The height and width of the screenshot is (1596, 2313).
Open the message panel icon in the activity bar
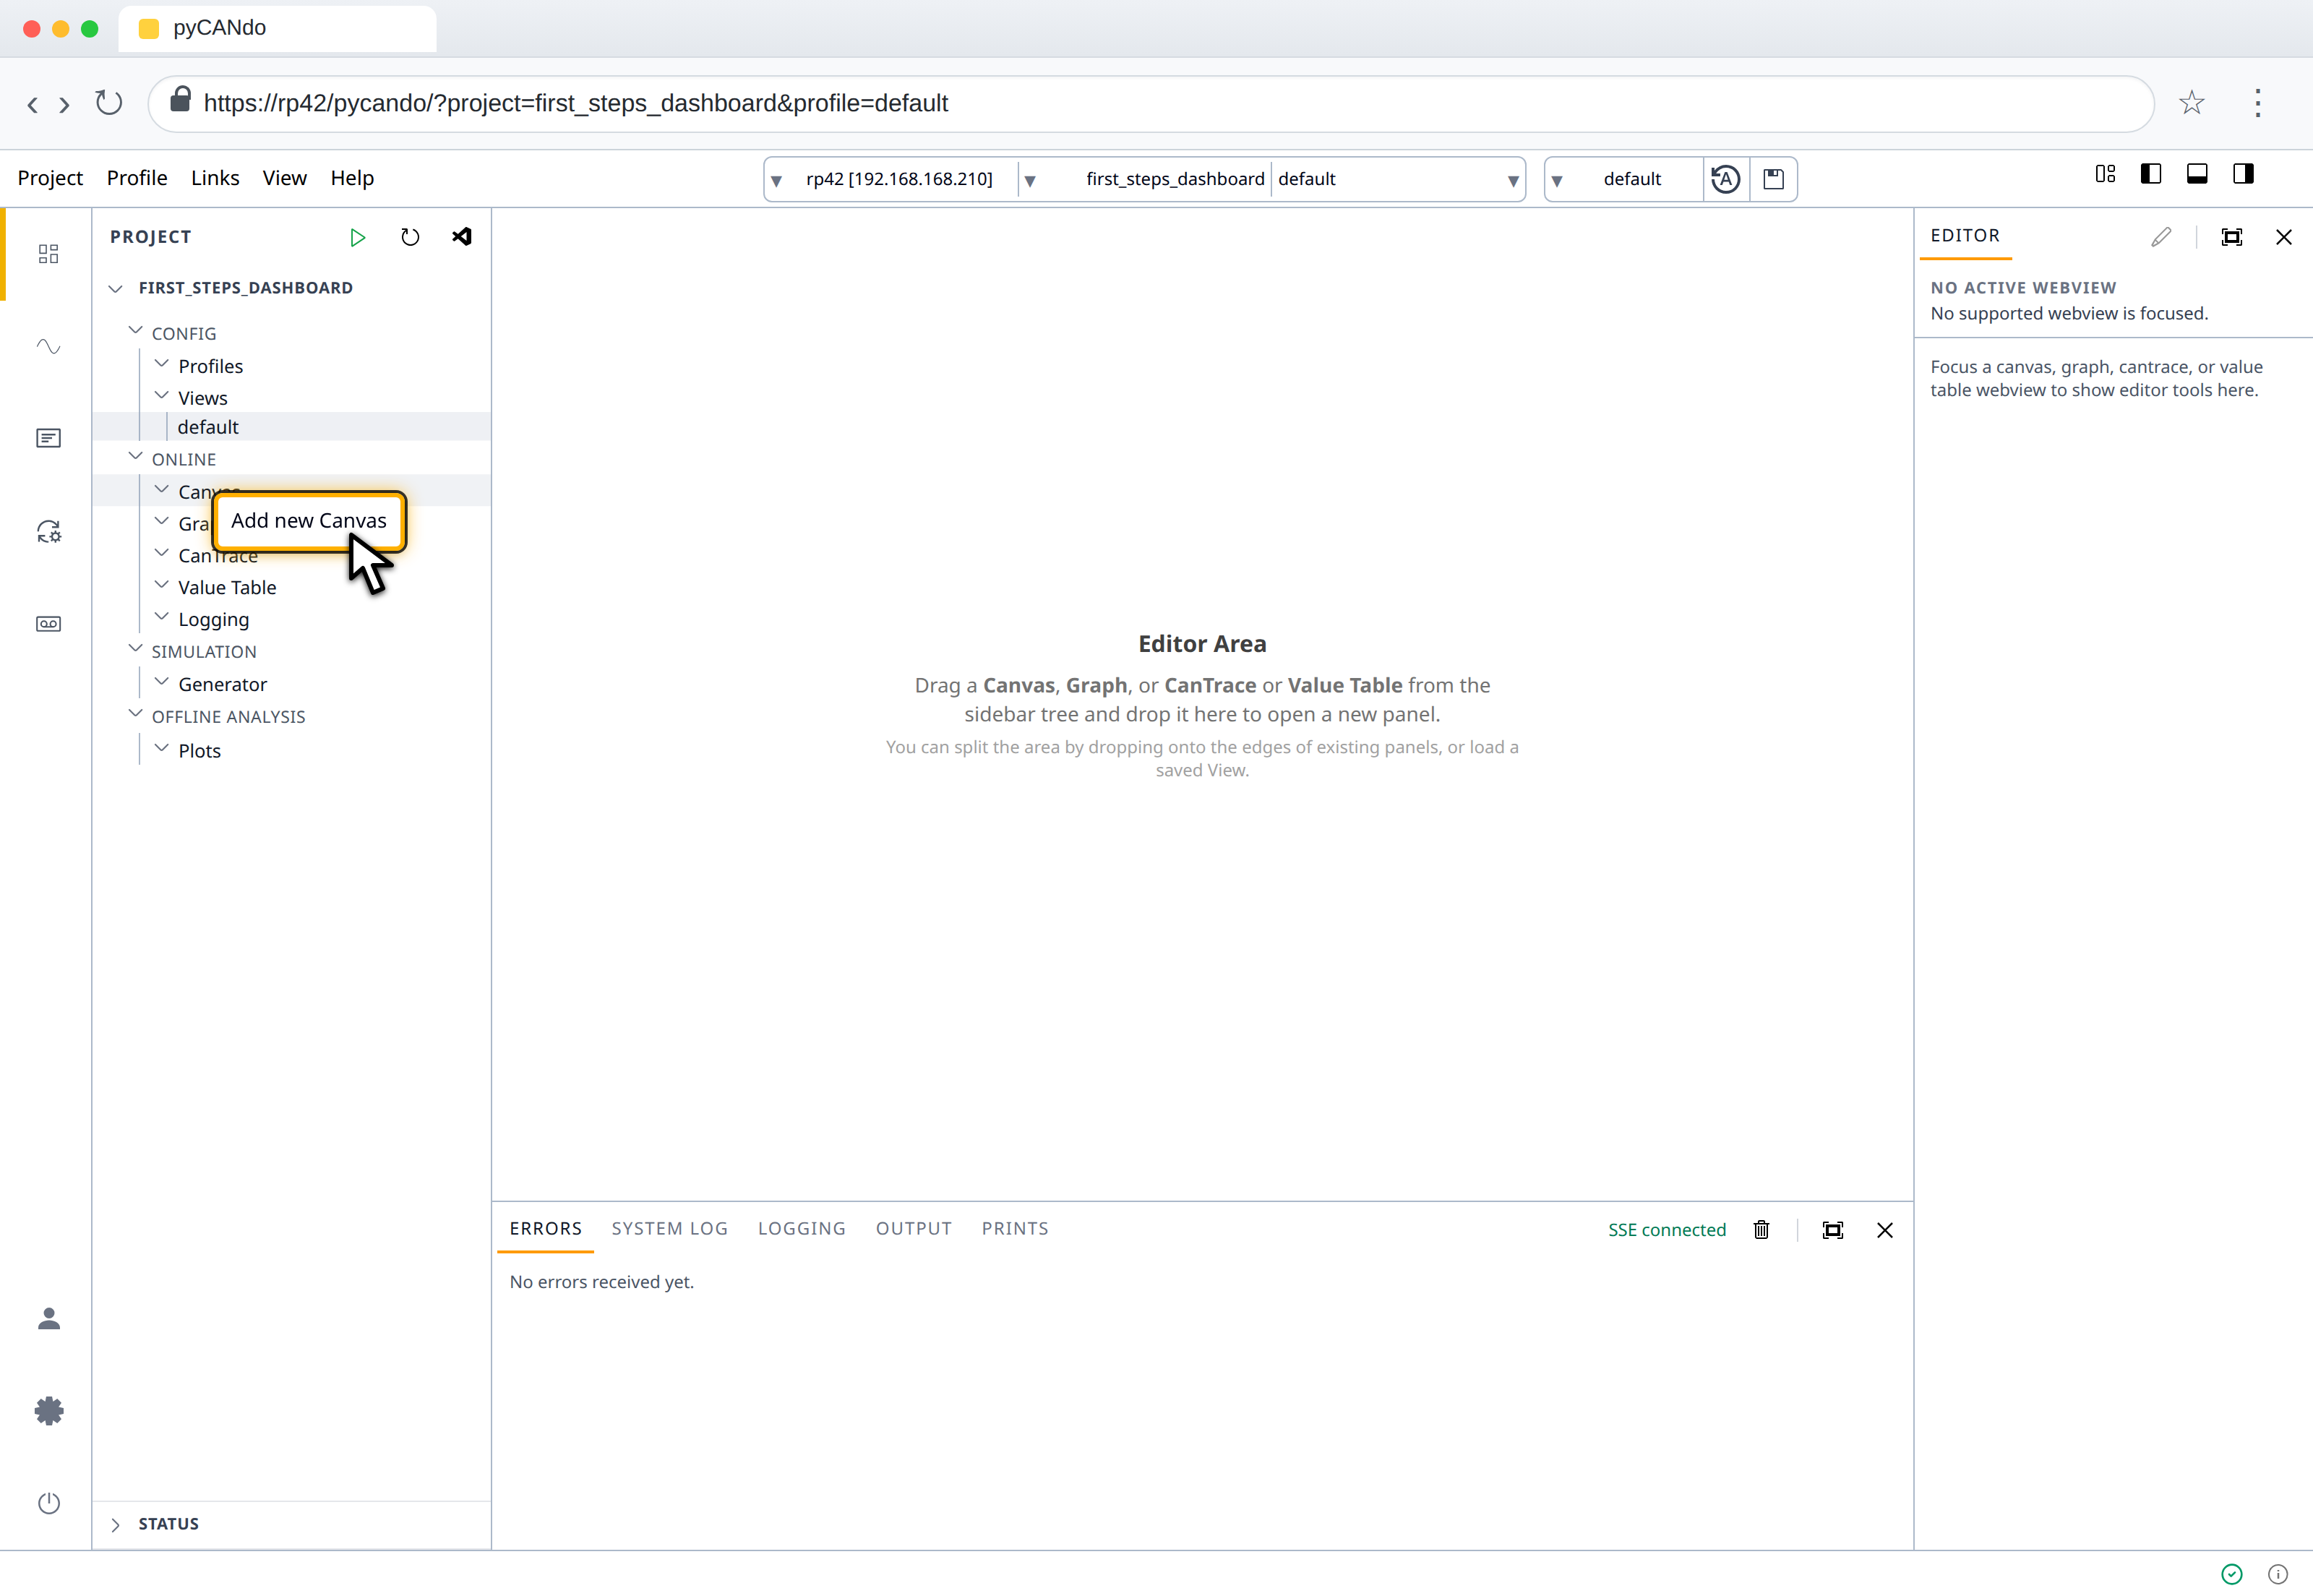click(48, 438)
